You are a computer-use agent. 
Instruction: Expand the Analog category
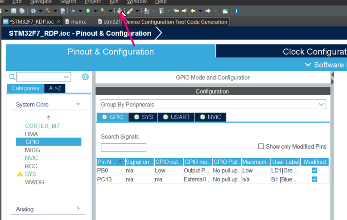pos(78,208)
